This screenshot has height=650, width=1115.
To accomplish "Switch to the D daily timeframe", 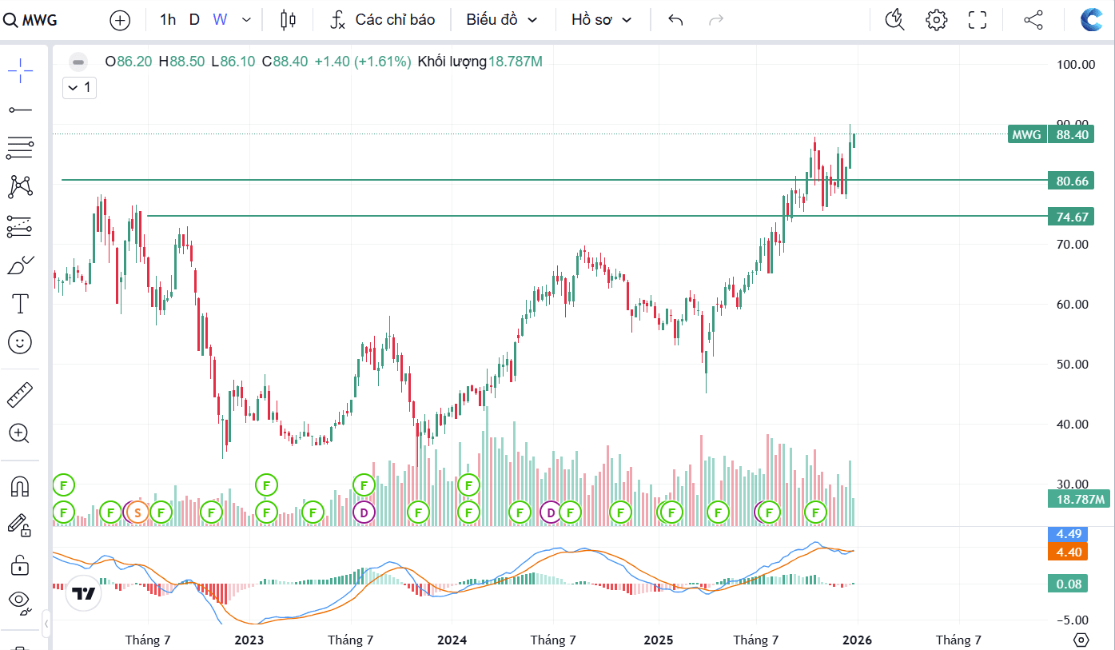I will click(194, 20).
